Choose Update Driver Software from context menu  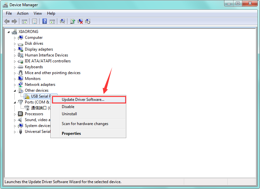pos(83,100)
